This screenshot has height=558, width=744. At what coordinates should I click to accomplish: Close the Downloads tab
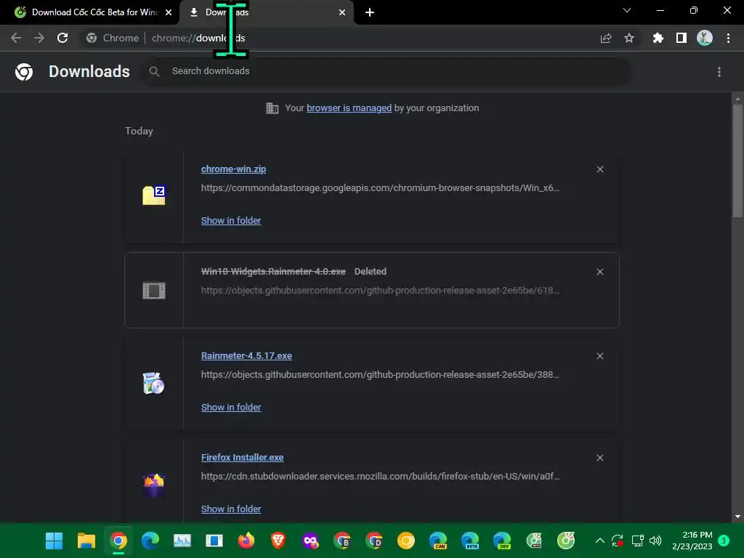(342, 12)
